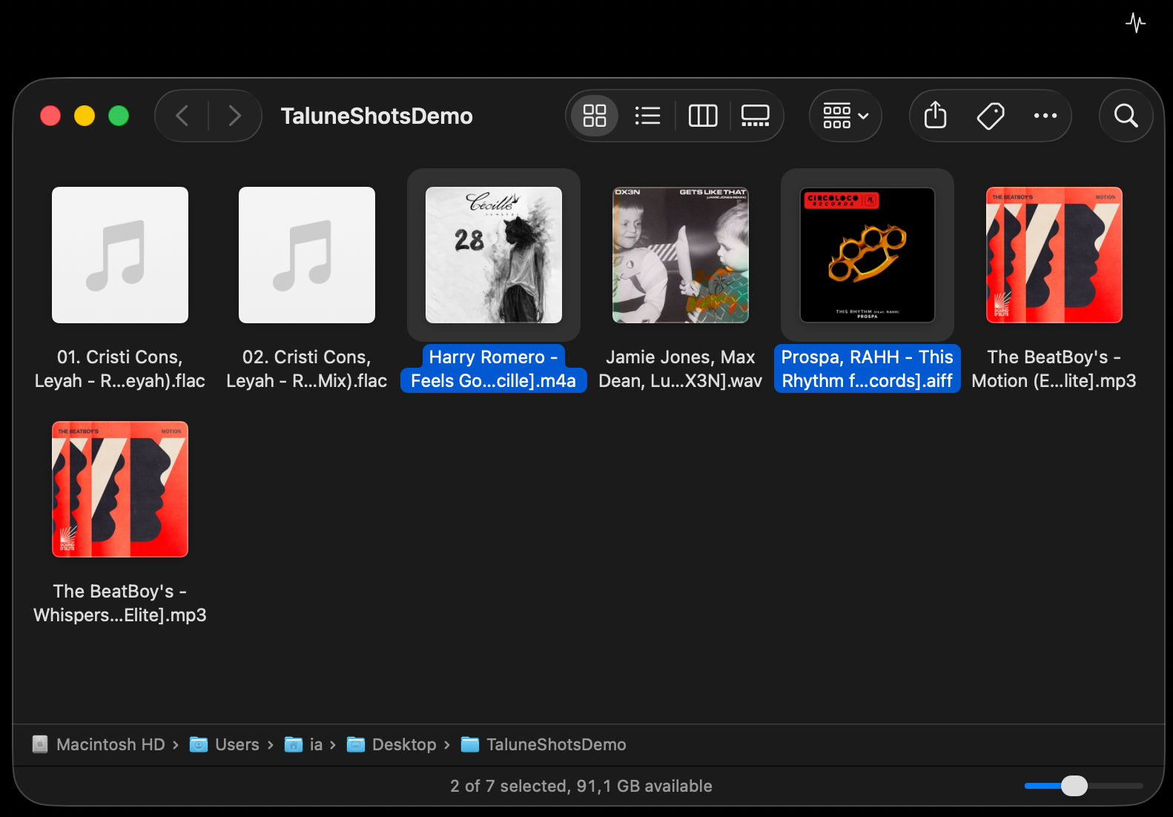The height and width of the screenshot is (817, 1173).
Task: Go forward with the right chevron
Action: coord(234,116)
